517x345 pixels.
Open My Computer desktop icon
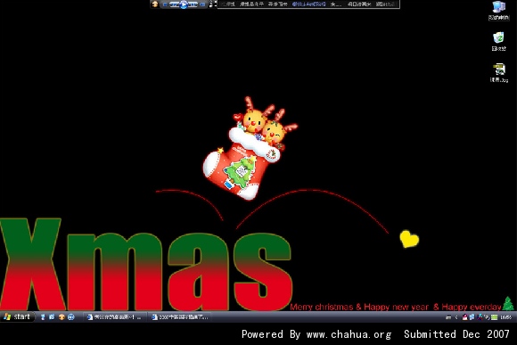tap(498, 11)
